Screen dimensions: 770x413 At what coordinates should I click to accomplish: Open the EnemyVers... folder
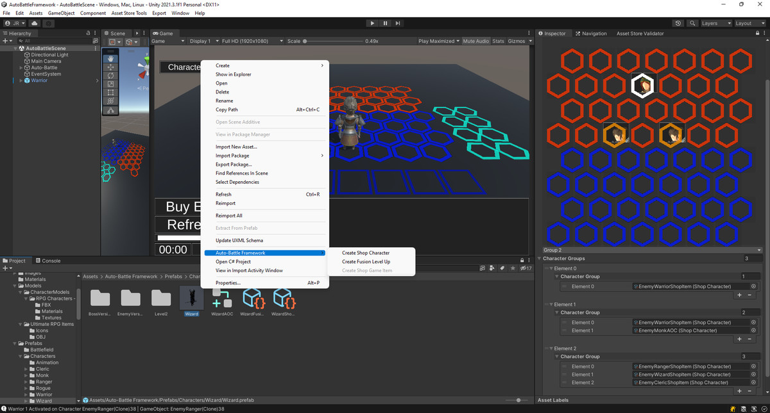tap(130, 298)
